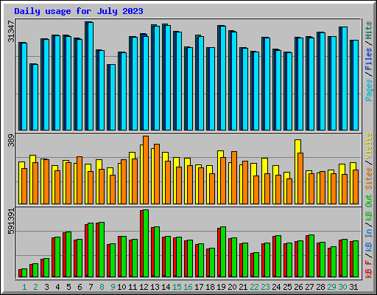This screenshot has height=295, width=377.
Task: Click the top axis value 31347
Action: (11, 31)
